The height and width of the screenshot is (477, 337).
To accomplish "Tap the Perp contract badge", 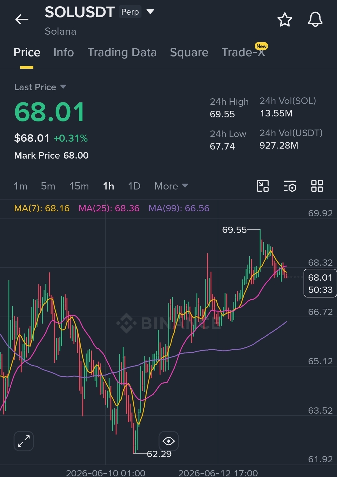I will click(x=130, y=12).
